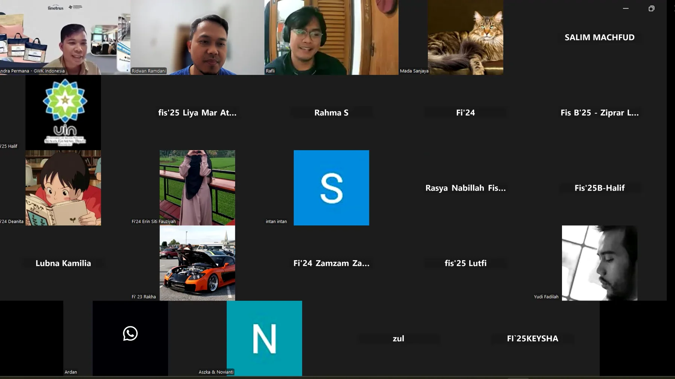The width and height of the screenshot is (675, 379).
Task: Click Erin Siti Fauziyah's profile photo
Action: coord(197,188)
